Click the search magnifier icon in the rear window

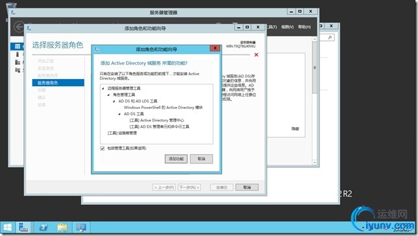click(330, 38)
